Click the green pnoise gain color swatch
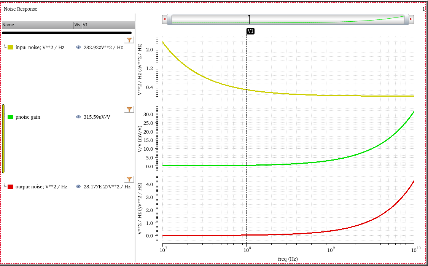The image size is (428, 266). point(11,117)
